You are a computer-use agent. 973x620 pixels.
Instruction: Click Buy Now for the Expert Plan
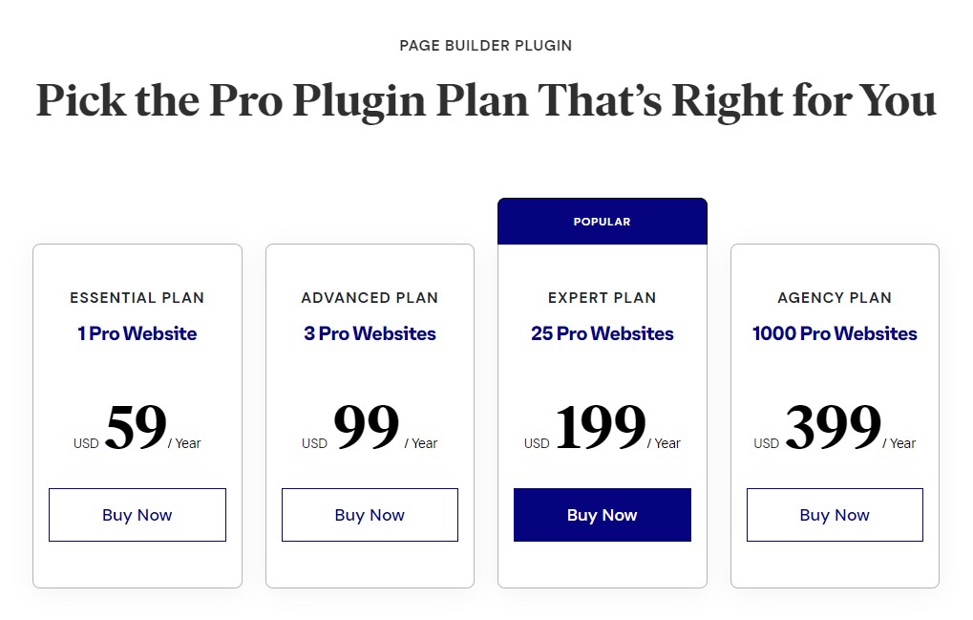tap(602, 515)
